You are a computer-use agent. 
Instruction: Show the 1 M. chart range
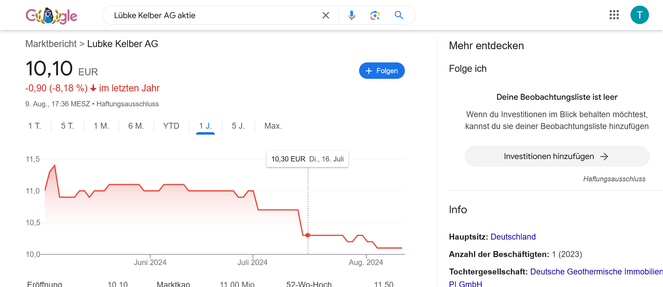click(x=101, y=126)
